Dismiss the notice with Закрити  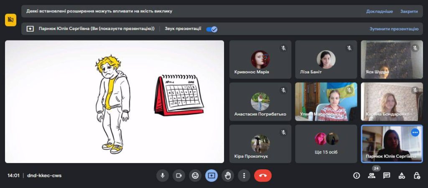pyautogui.click(x=409, y=11)
